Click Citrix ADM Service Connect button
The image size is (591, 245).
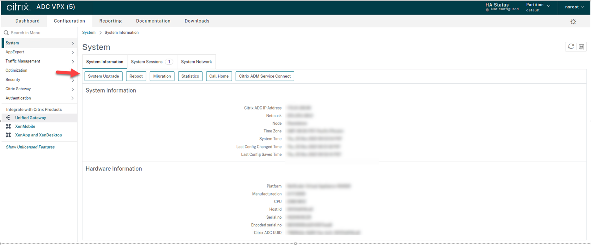click(x=265, y=76)
